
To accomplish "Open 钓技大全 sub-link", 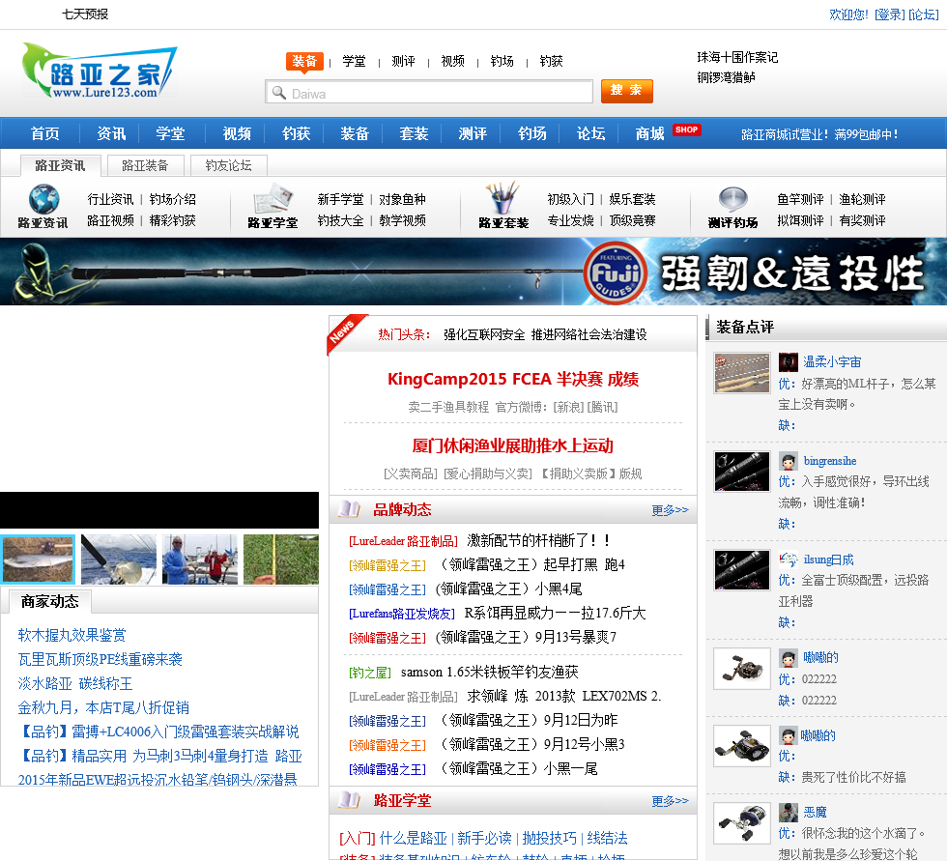I will [340, 220].
